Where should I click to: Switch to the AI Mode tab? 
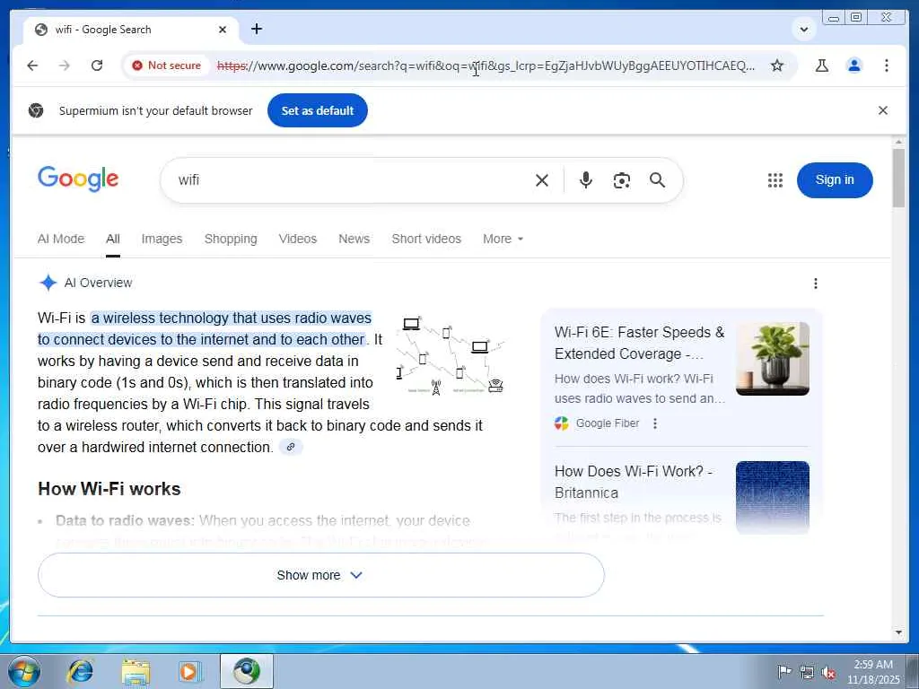[x=61, y=239]
